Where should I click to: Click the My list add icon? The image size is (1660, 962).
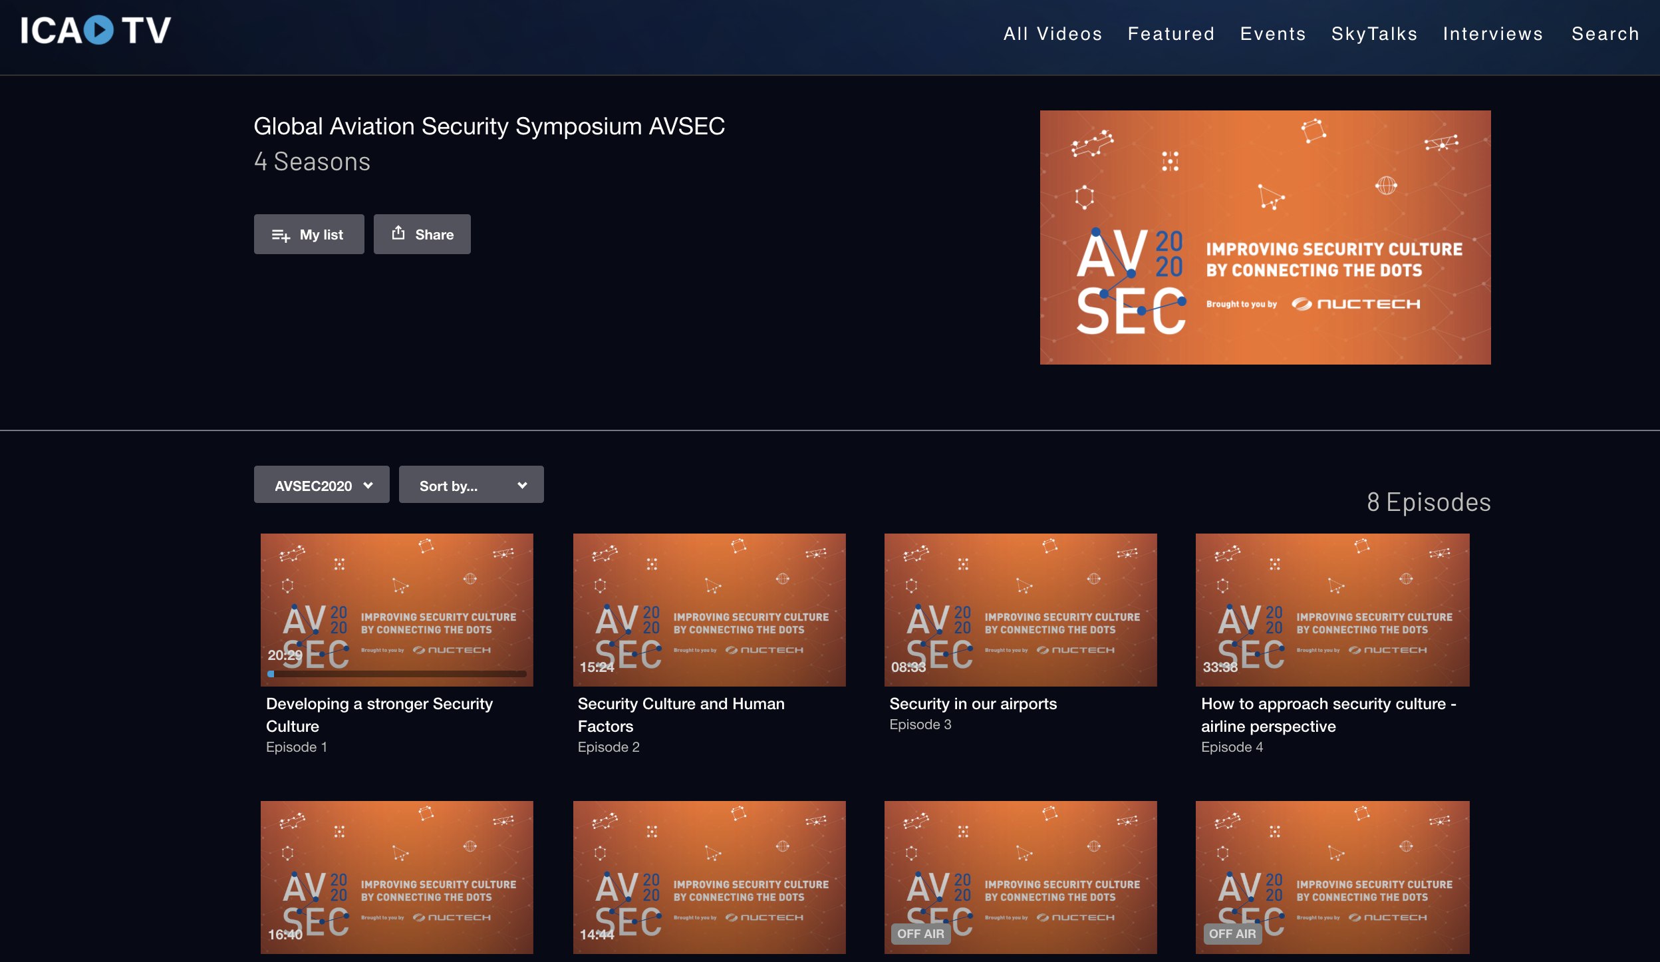pyautogui.click(x=281, y=235)
